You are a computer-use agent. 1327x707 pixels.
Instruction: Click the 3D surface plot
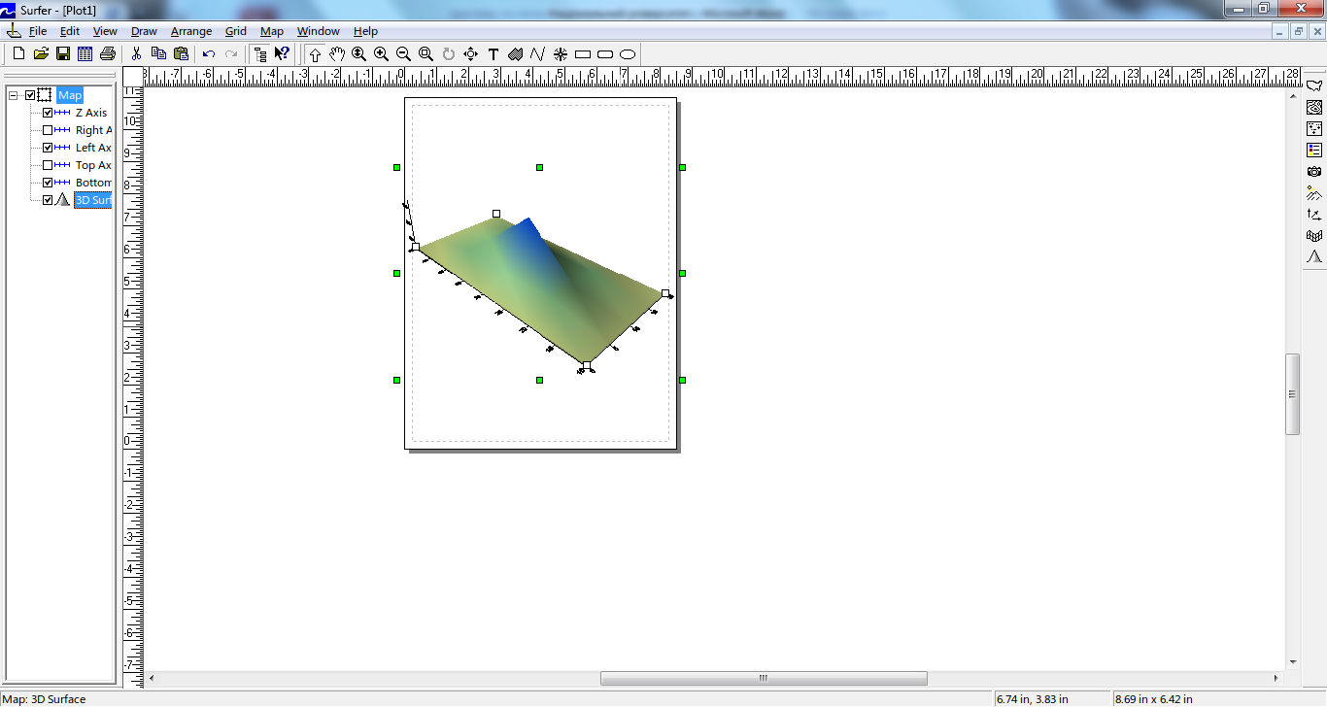pyautogui.click(x=539, y=291)
